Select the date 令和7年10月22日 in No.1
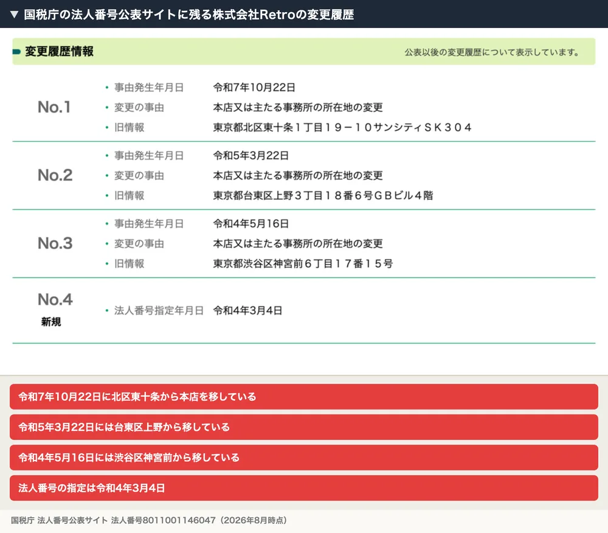Image resolution: width=608 pixels, height=533 pixels. (x=254, y=87)
